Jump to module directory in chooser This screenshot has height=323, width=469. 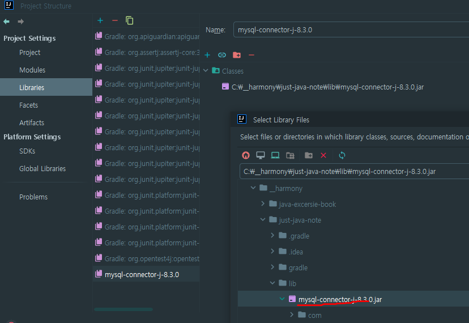click(x=290, y=155)
